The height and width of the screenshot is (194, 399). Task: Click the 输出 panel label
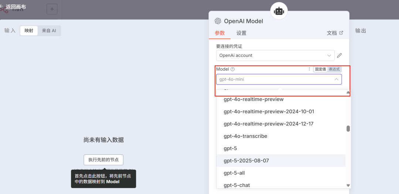[361, 31]
